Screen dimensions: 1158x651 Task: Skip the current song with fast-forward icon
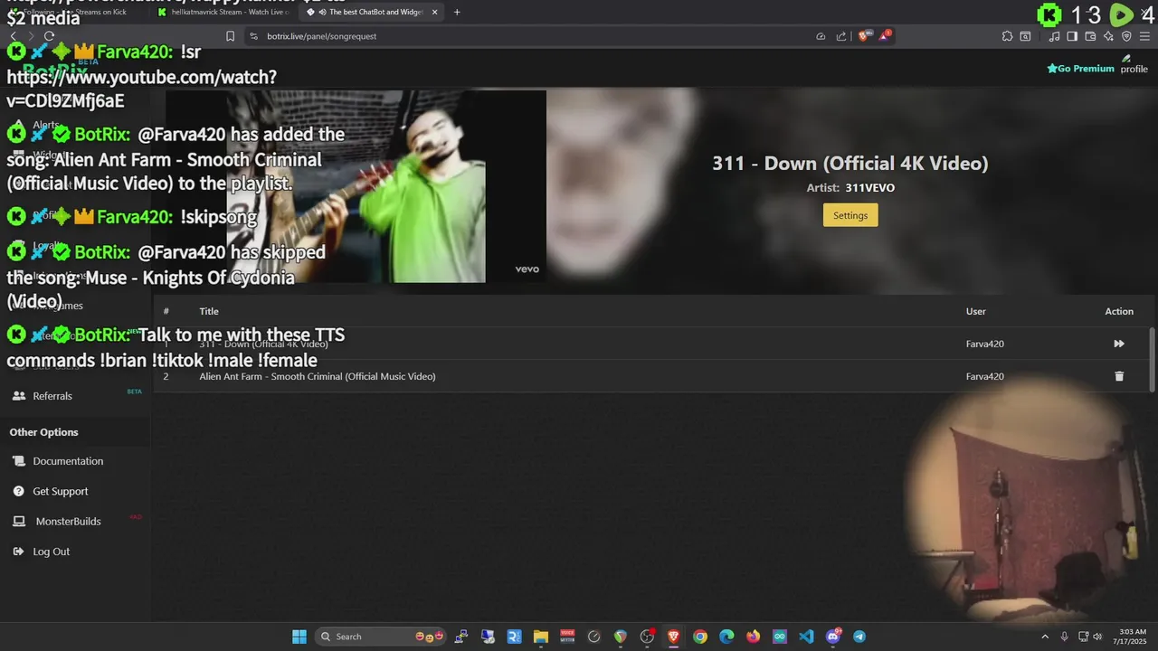(1119, 344)
